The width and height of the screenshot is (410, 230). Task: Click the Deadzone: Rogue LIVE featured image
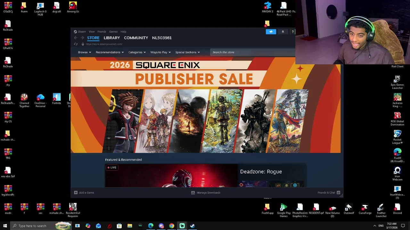171,176
